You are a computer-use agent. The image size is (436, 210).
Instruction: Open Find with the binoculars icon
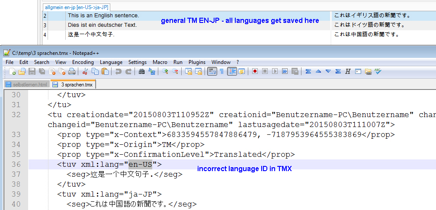pos(141,72)
